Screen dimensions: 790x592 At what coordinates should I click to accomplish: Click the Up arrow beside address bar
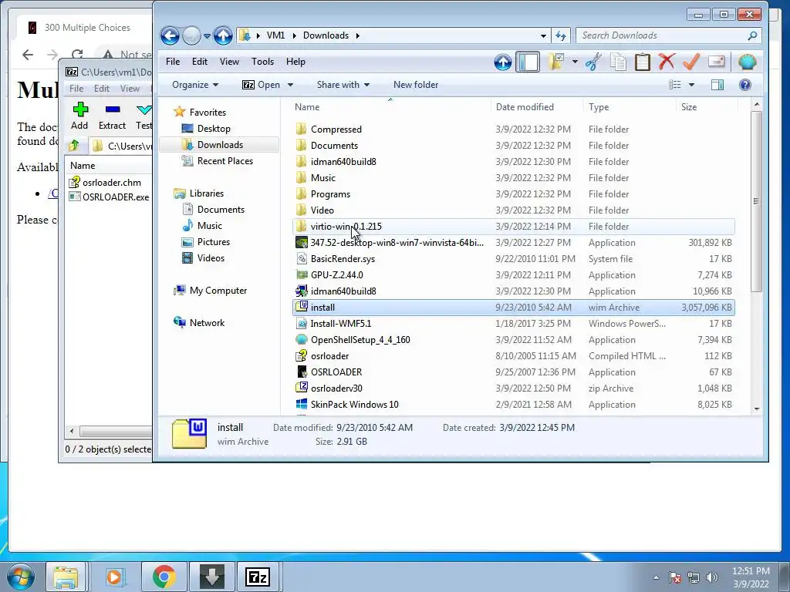[x=223, y=35]
